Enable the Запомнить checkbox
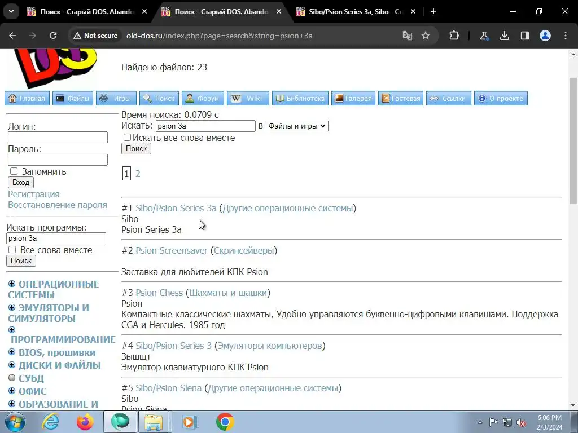578x433 pixels. [14, 171]
